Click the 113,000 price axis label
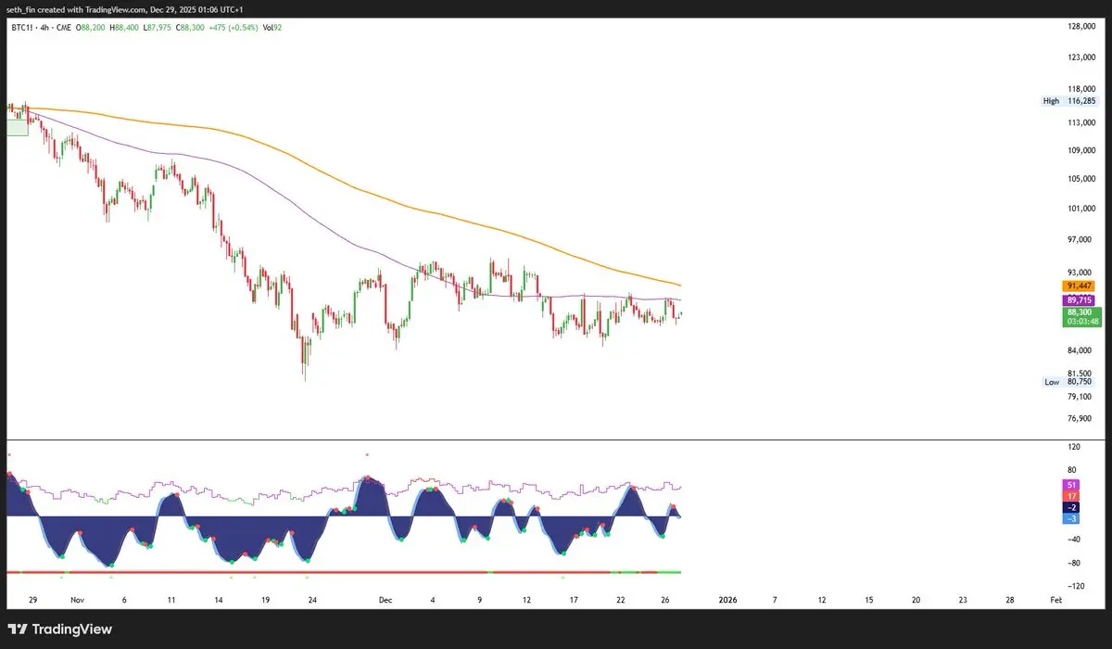The image size is (1112, 649). pyautogui.click(x=1081, y=122)
